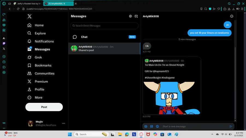Screen dimensions: 246x138
Task: Click the "yo" message bubble
Action: tap(227, 25)
